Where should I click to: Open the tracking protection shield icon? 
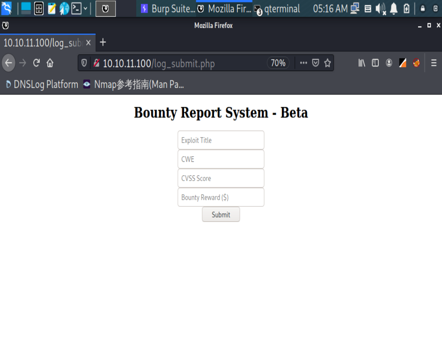[84, 63]
